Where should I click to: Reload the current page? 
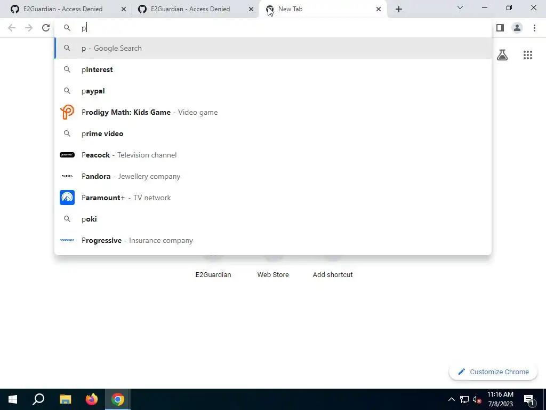[46, 28]
